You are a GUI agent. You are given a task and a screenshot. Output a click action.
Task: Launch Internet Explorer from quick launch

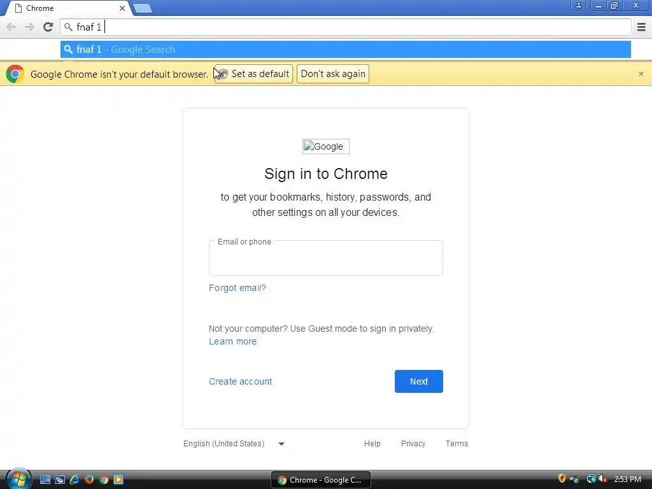coord(75,480)
